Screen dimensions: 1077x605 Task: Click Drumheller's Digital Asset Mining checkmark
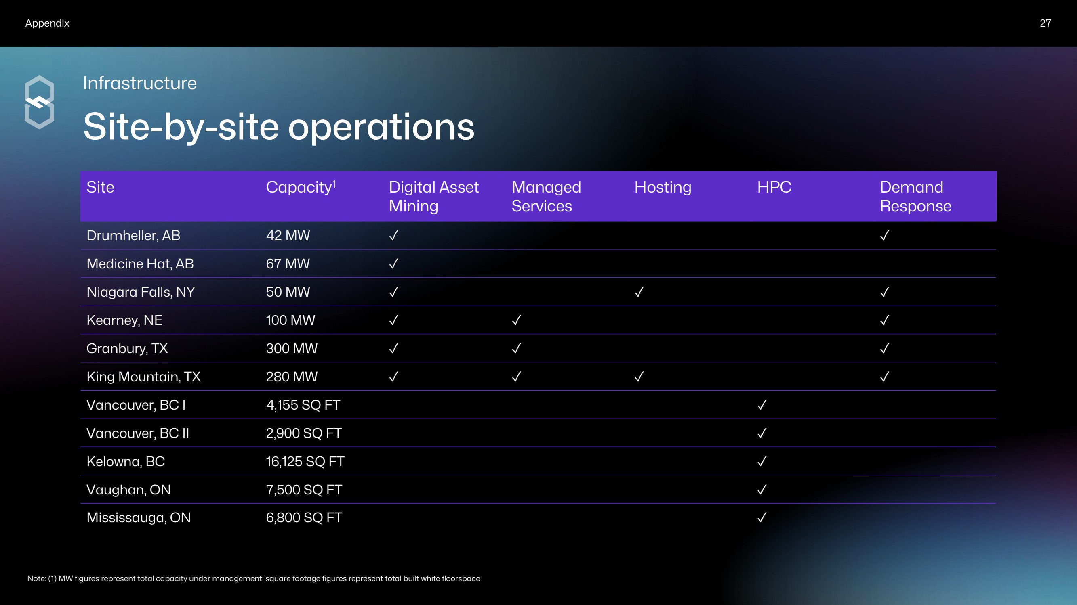click(393, 236)
